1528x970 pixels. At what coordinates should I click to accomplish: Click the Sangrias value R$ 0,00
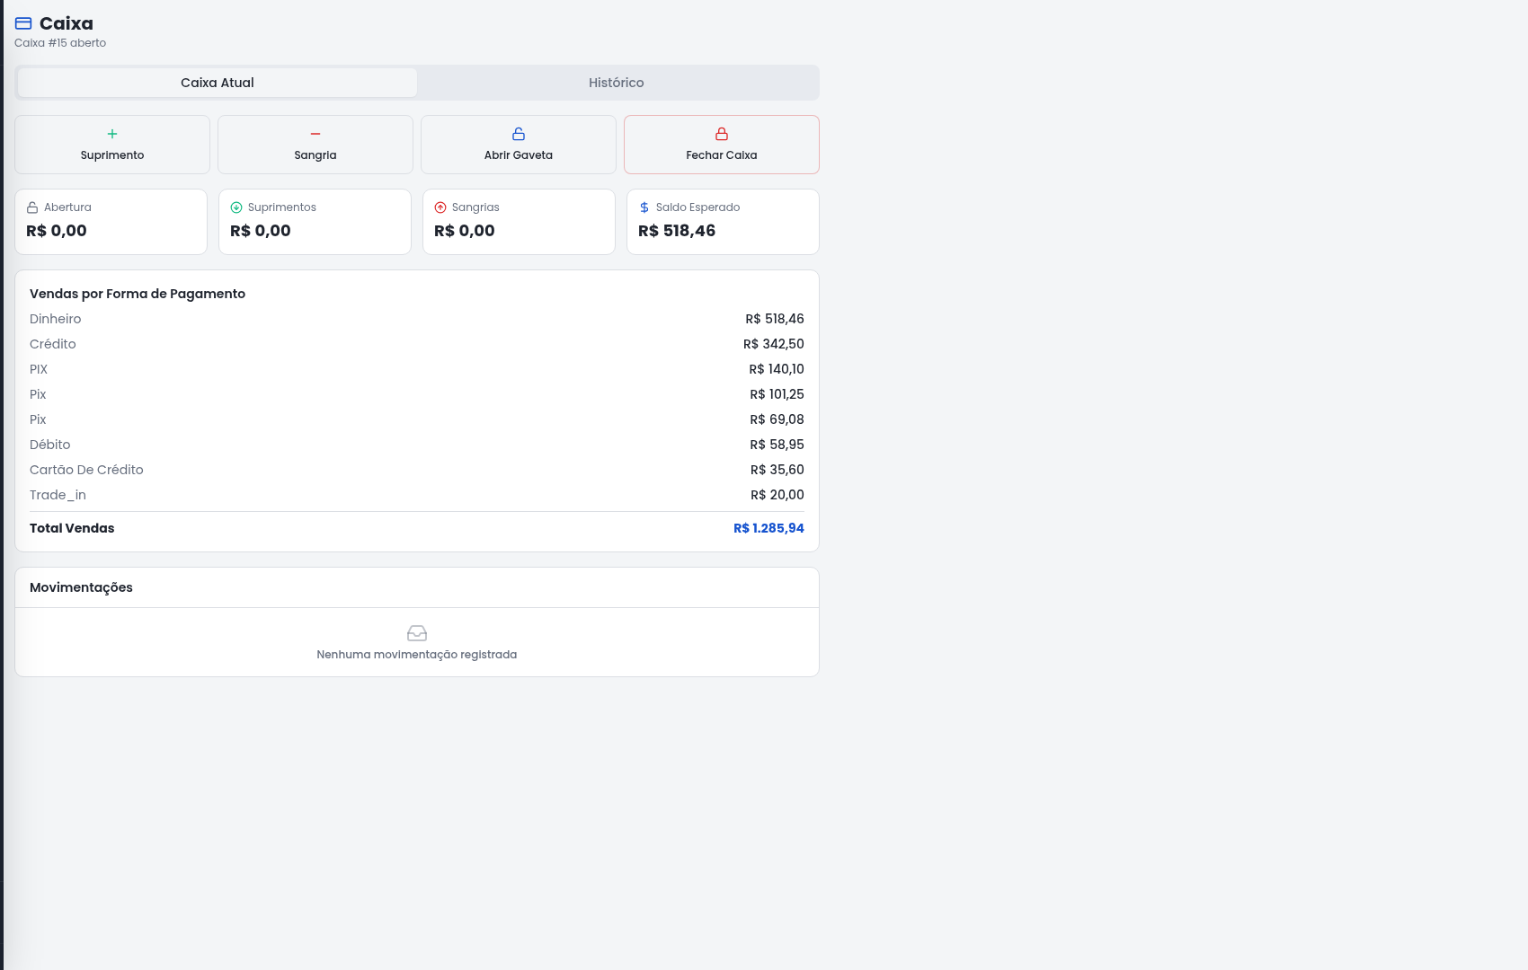(465, 231)
